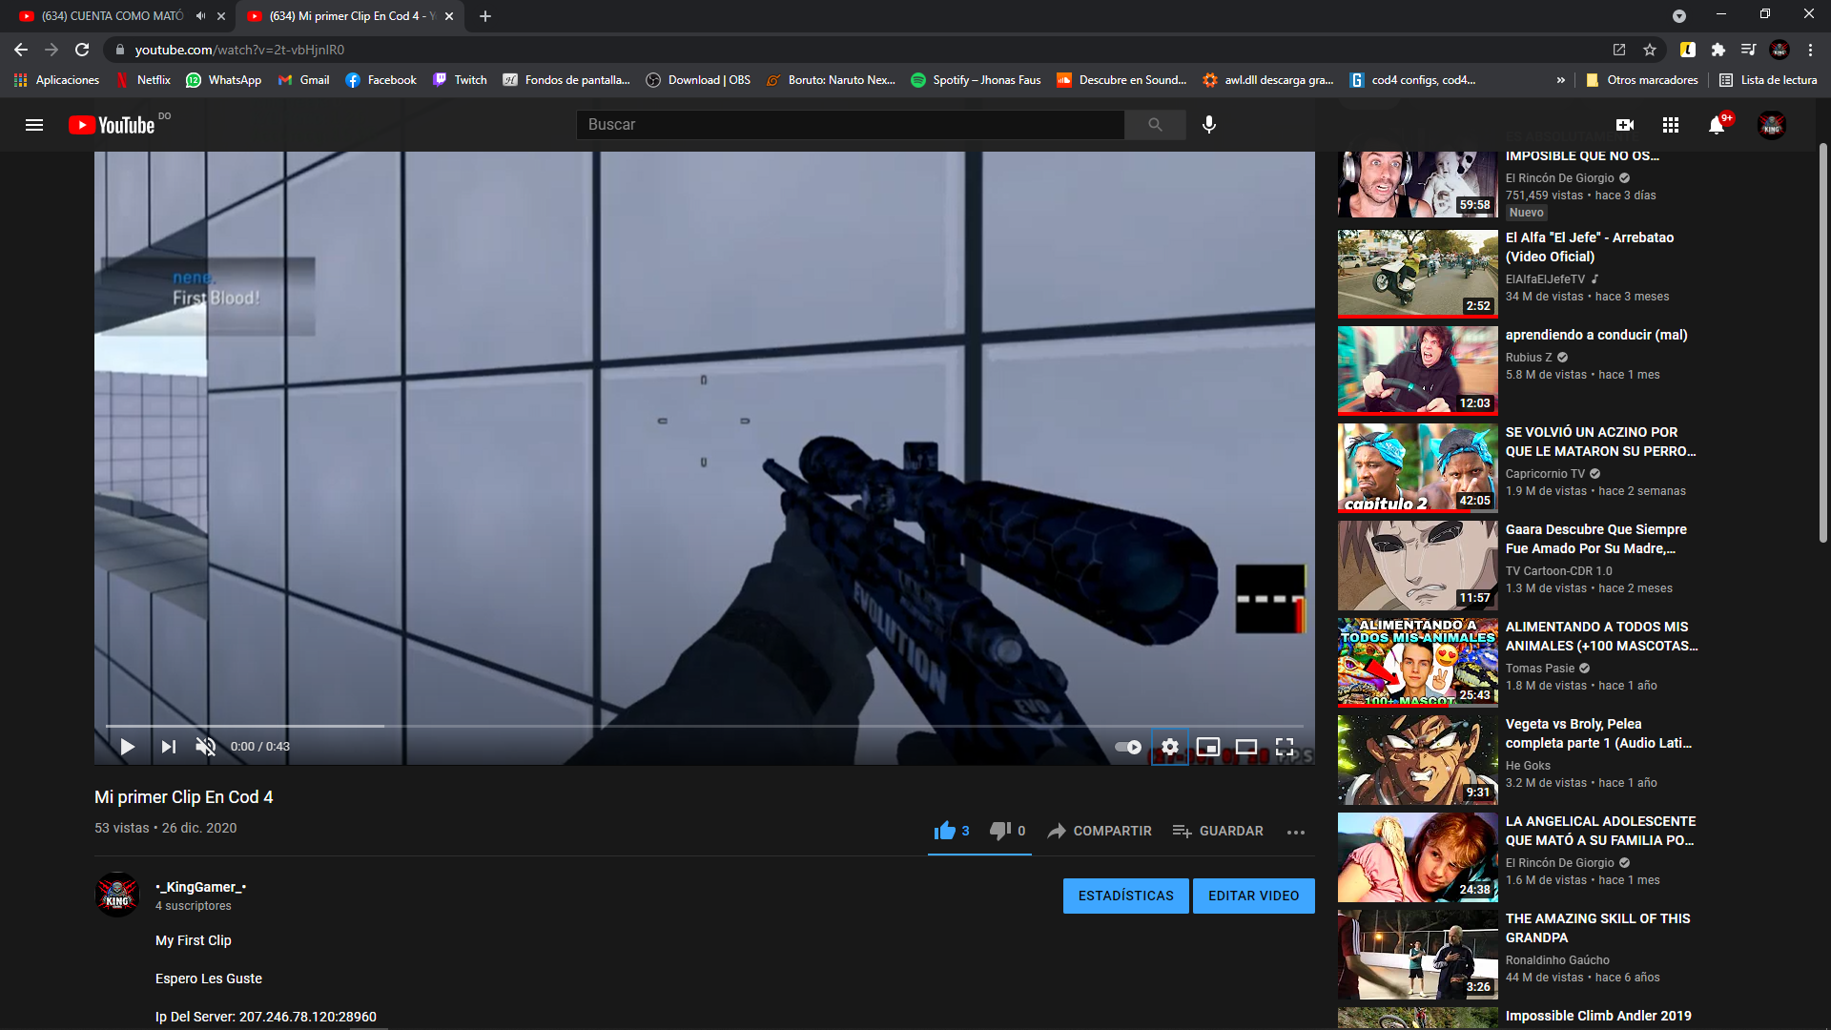Screen dimensions: 1831x1030
Task: Switch to theater mode
Action: pos(1246,747)
